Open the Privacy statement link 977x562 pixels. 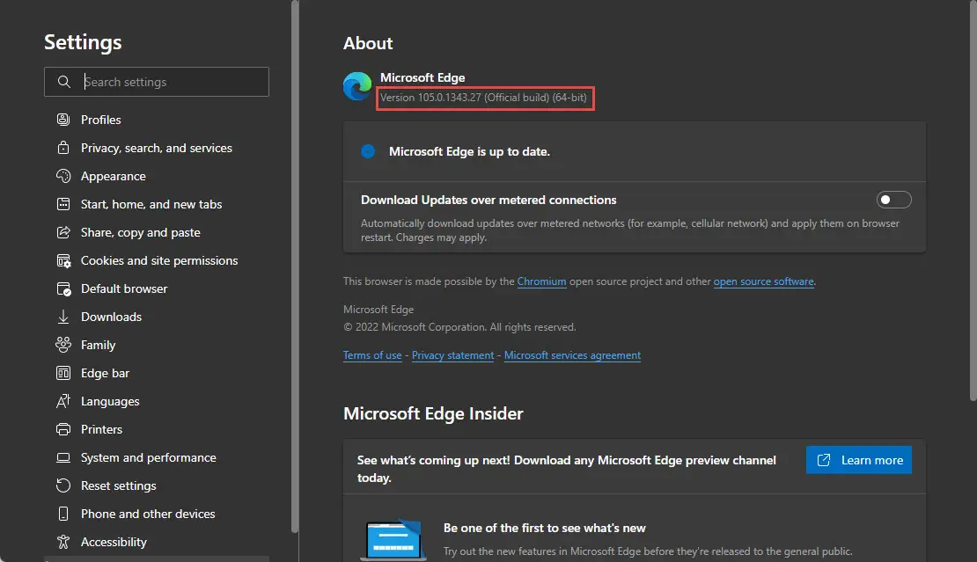point(453,355)
